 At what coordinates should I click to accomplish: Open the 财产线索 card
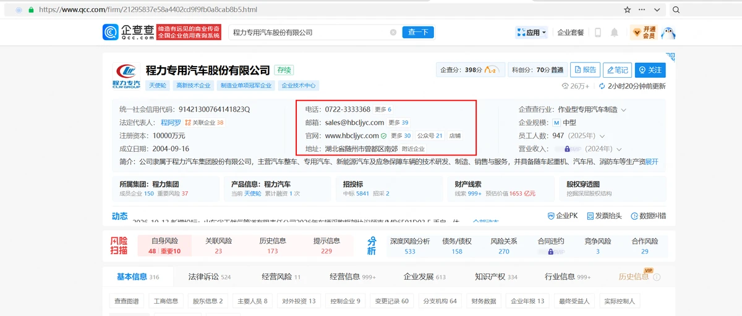pyautogui.click(x=501, y=188)
